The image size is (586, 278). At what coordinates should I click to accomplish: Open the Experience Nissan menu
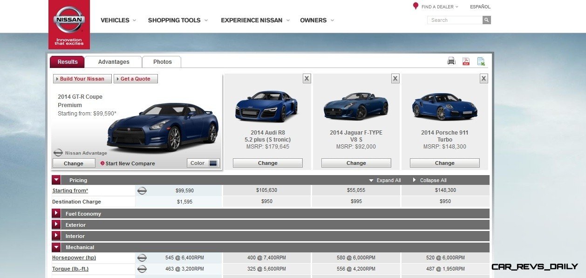(x=255, y=20)
